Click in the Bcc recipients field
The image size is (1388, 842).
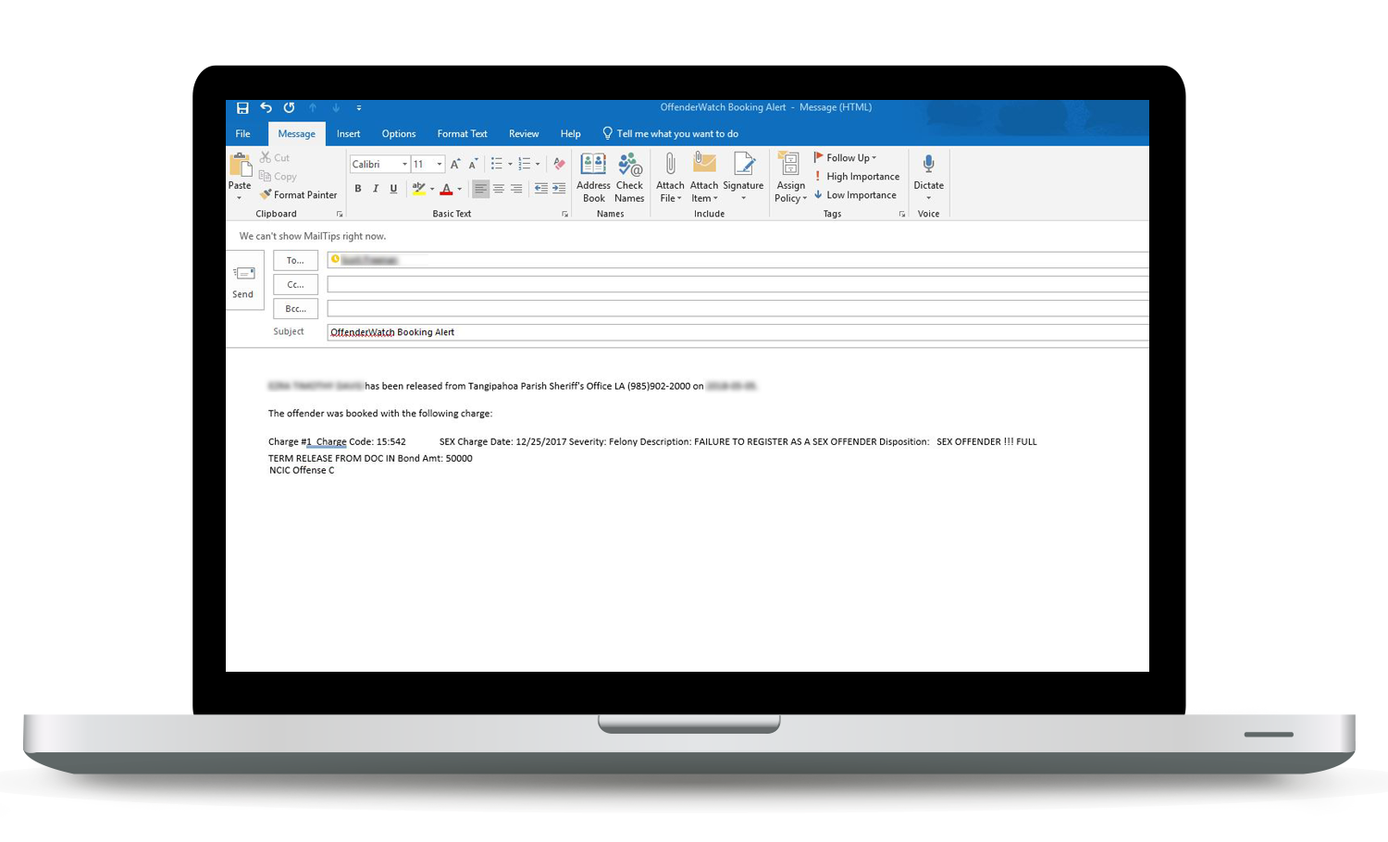coord(737,308)
